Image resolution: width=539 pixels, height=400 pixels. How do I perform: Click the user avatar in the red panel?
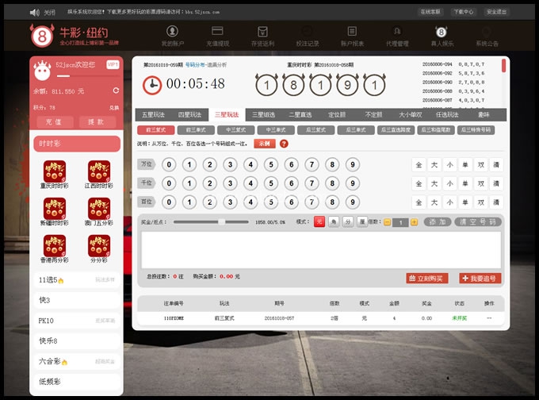[43, 70]
